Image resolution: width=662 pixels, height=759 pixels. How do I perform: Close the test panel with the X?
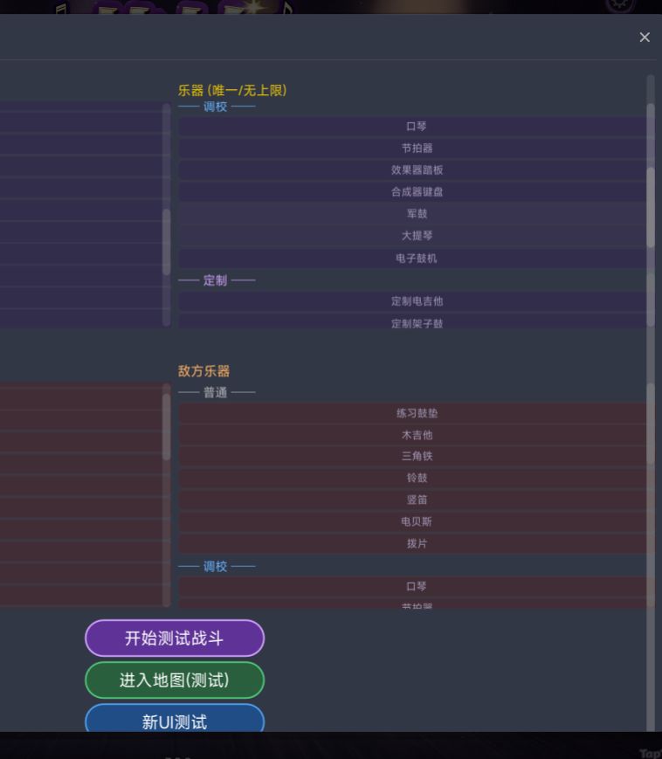point(644,38)
